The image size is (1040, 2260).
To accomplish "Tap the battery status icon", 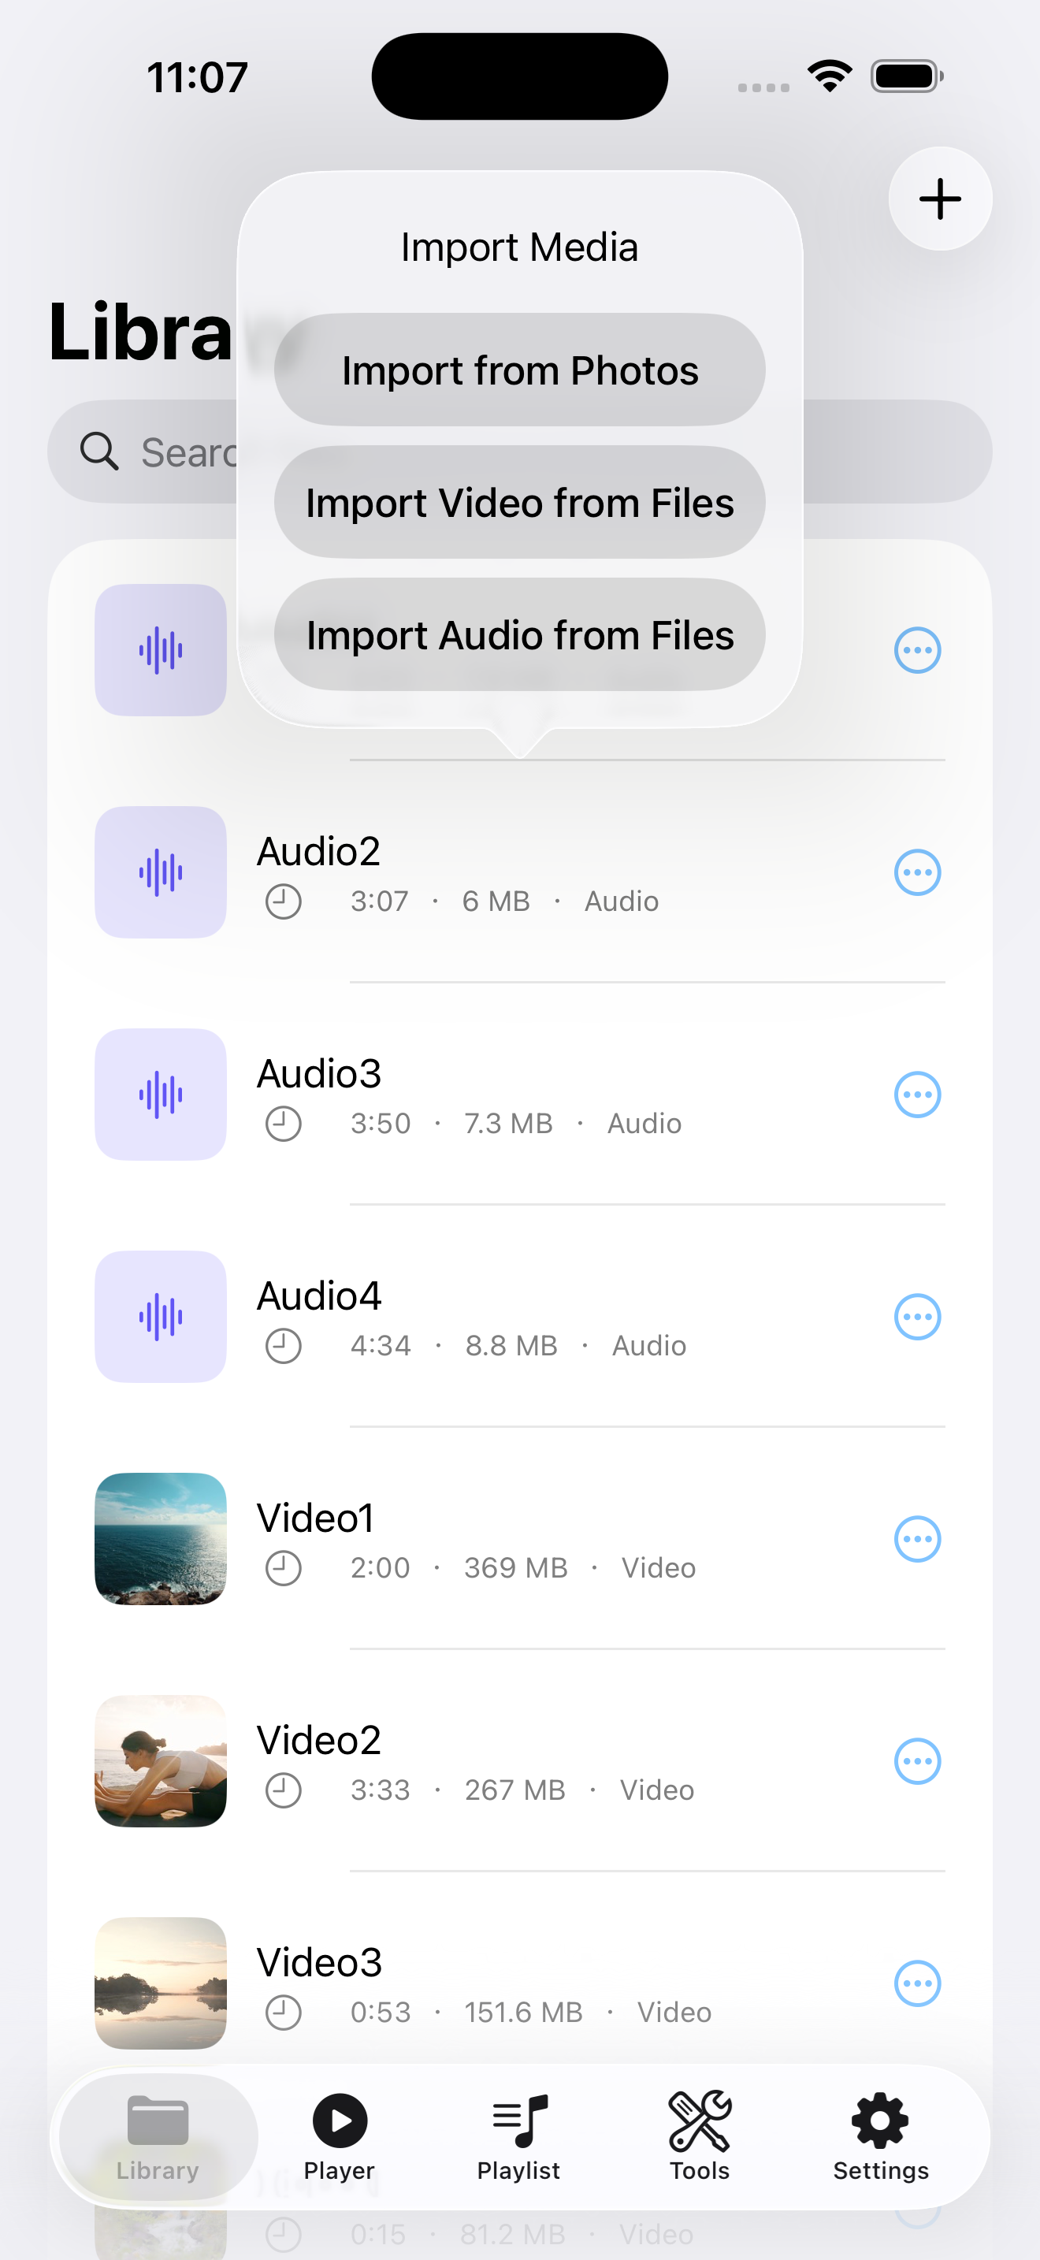I will click(908, 76).
